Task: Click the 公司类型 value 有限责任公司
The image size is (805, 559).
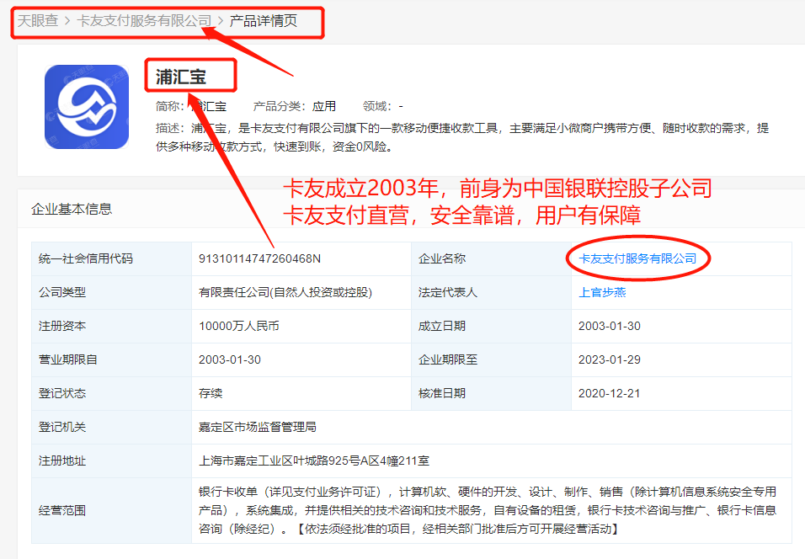Action: (x=285, y=292)
